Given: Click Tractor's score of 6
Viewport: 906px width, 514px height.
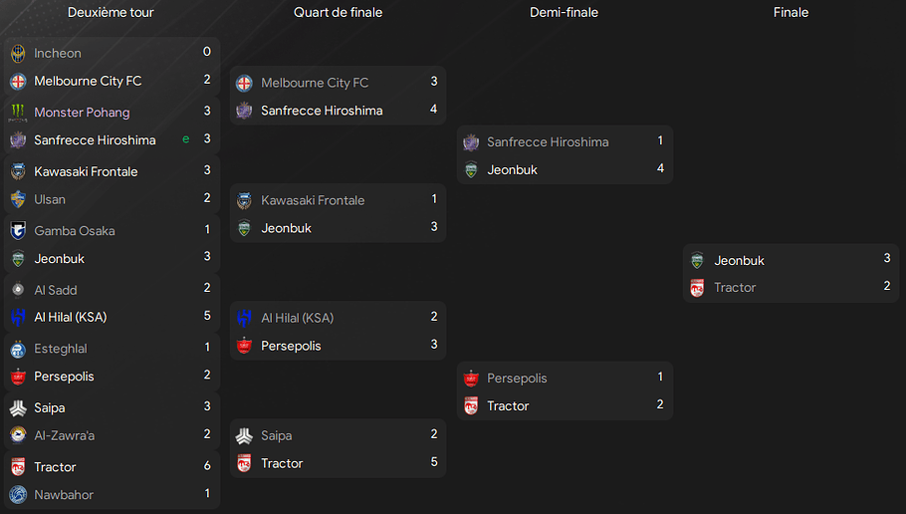Looking at the screenshot, I should click(x=207, y=466).
